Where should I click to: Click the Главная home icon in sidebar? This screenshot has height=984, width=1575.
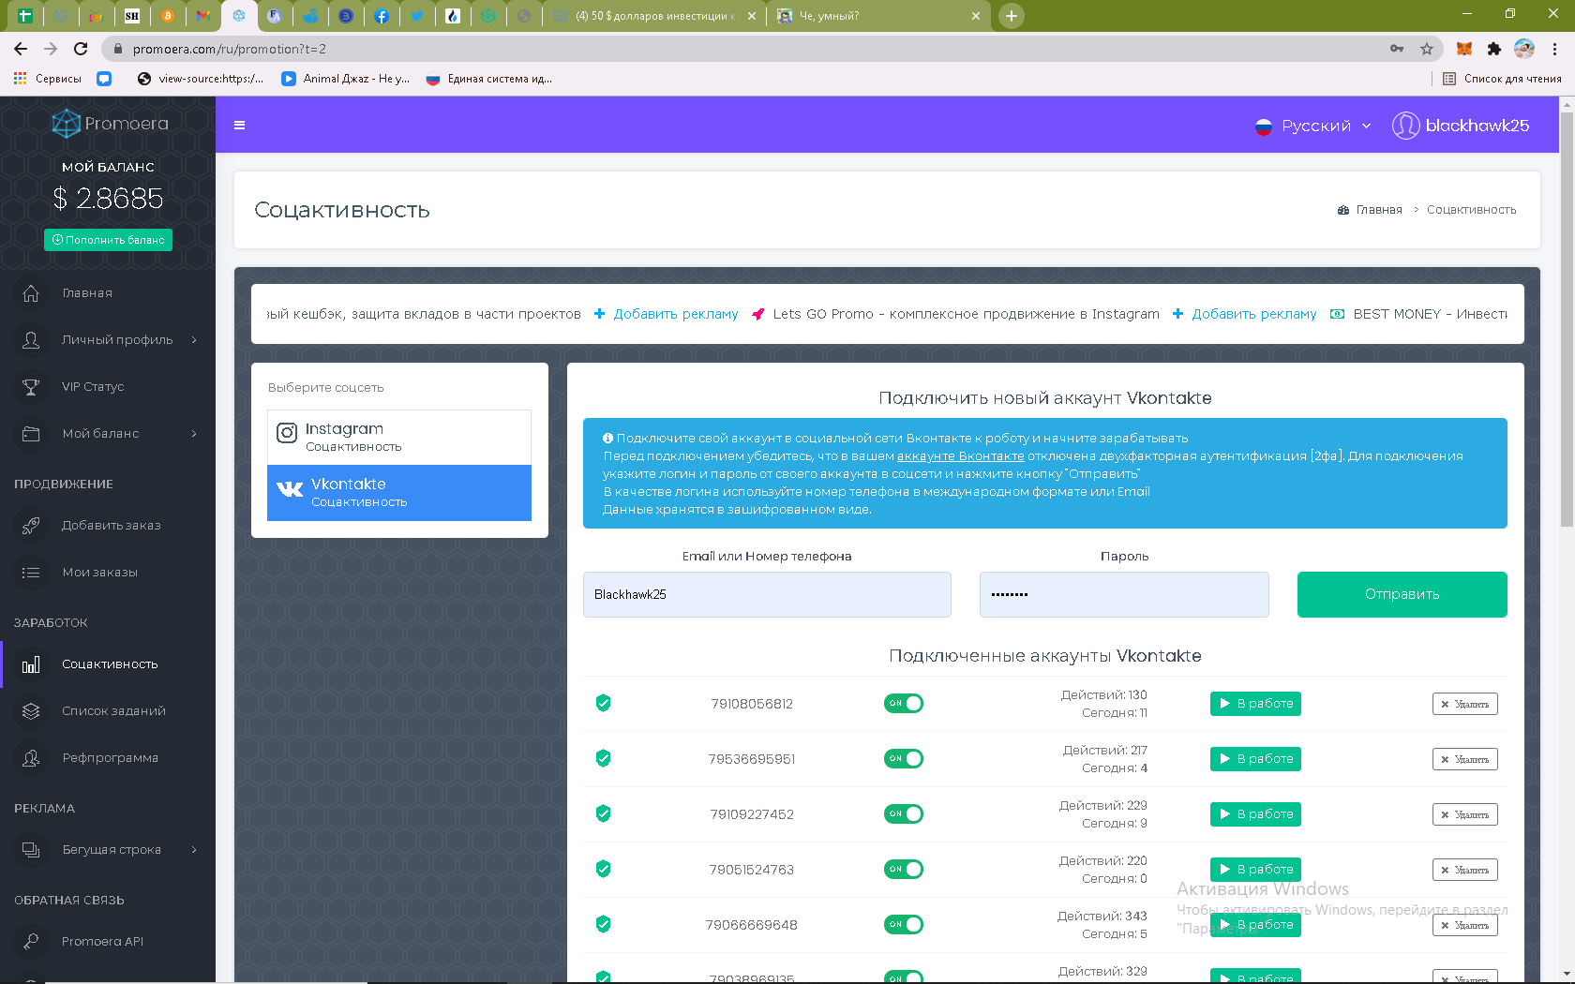pos(31,293)
